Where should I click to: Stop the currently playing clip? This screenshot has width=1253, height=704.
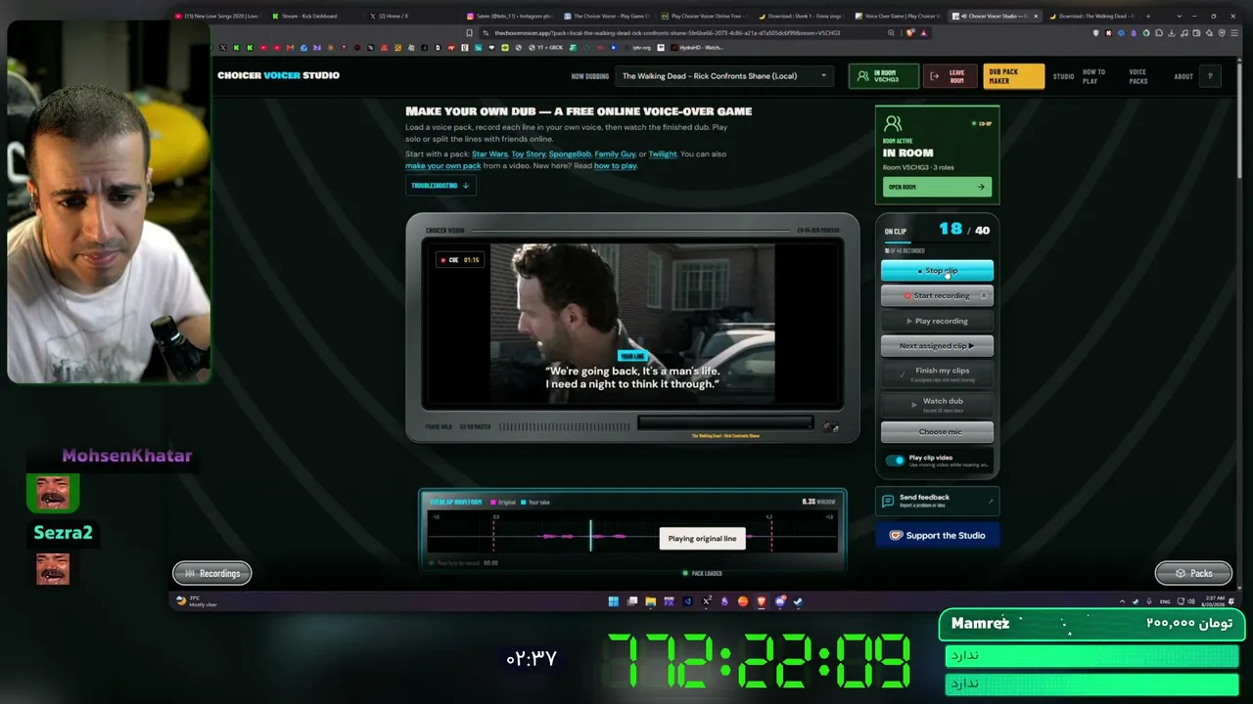tap(937, 271)
